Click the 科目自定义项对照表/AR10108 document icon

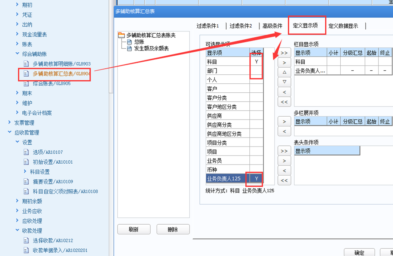[x=26, y=191]
